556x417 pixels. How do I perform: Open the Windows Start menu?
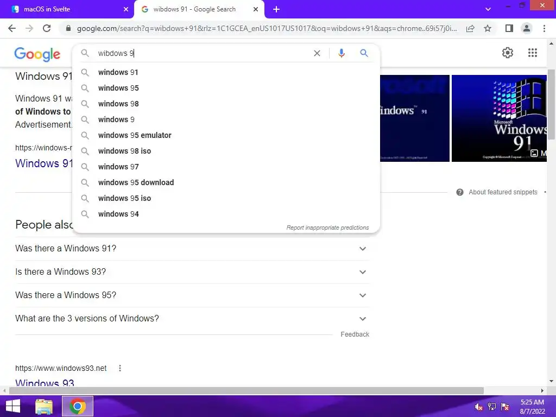(13, 406)
